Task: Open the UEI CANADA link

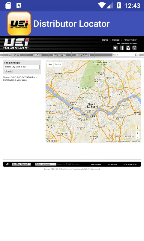Action: 112,164
